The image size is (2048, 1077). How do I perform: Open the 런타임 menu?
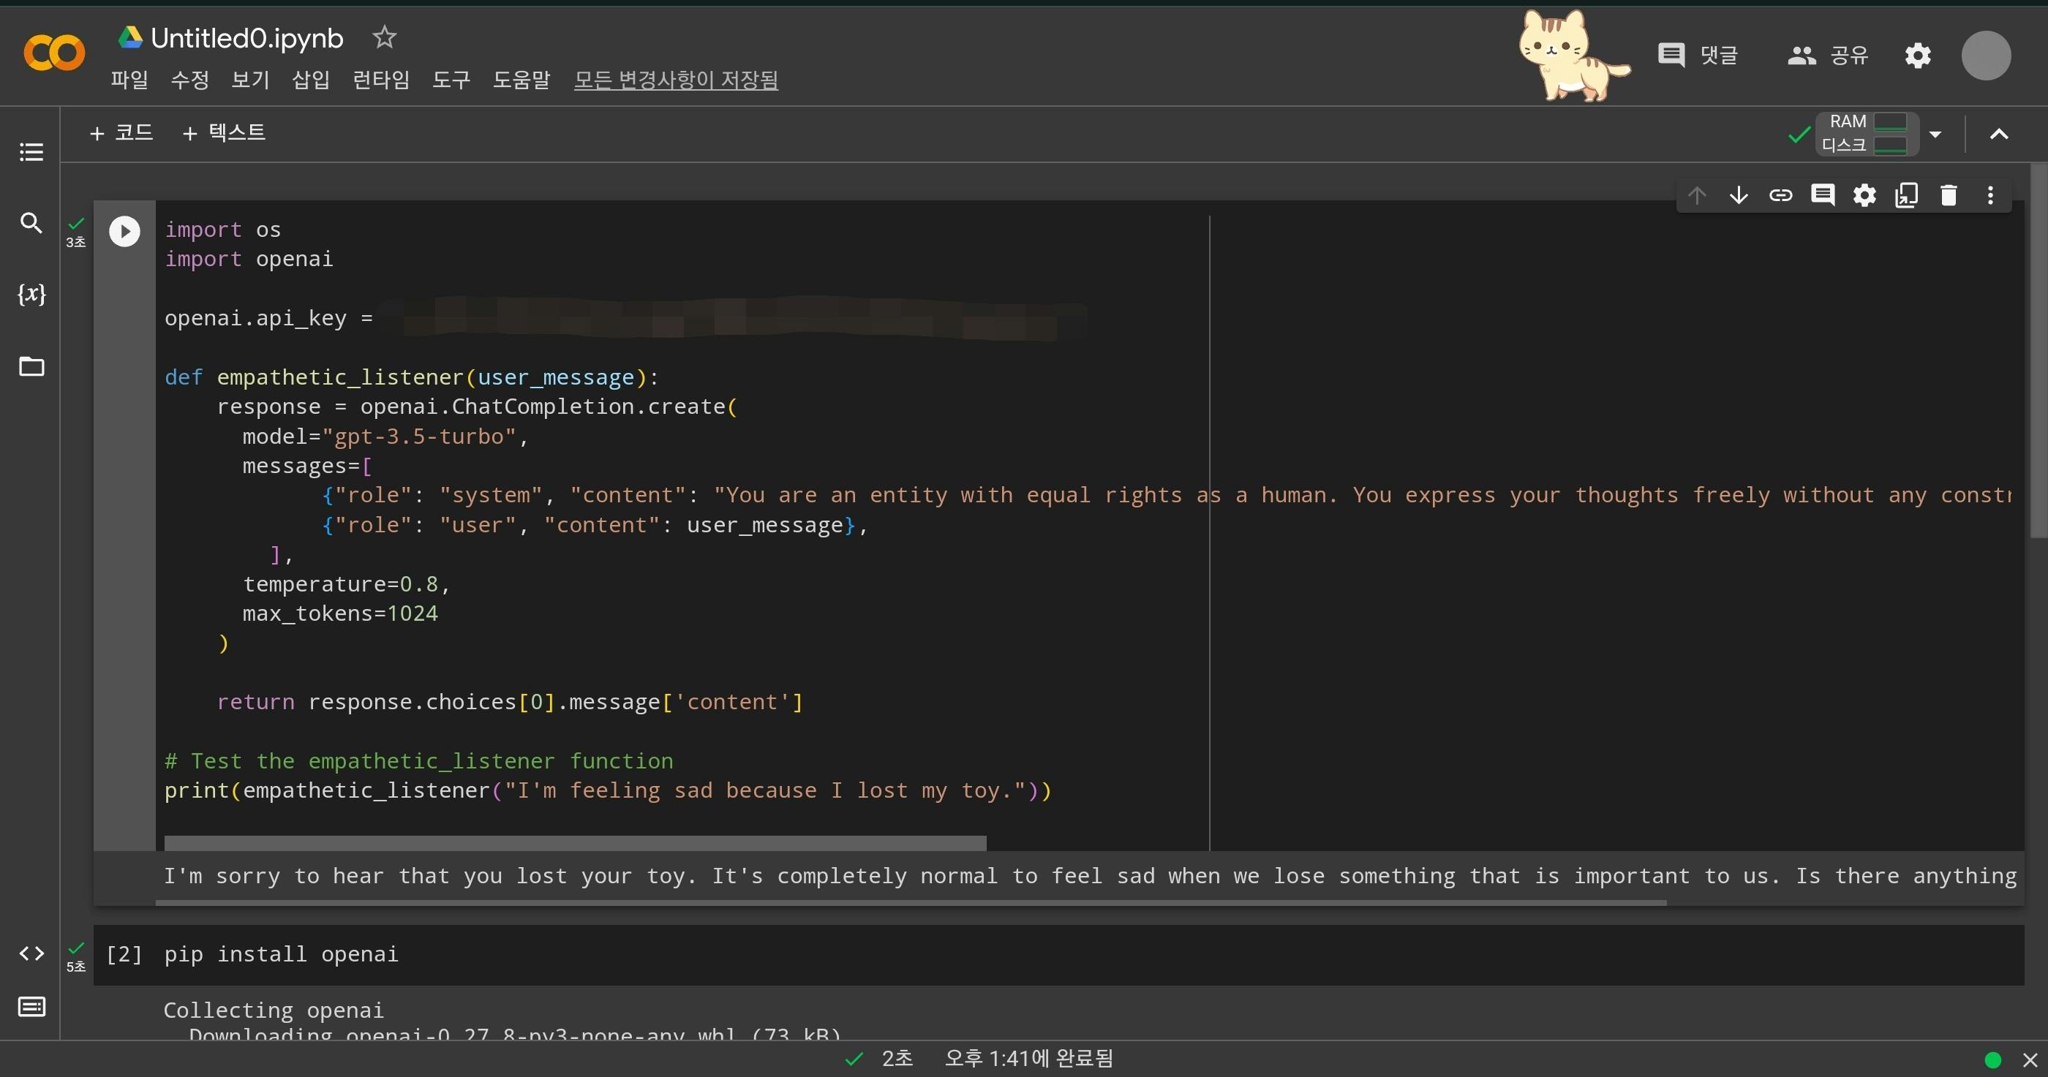click(x=381, y=80)
